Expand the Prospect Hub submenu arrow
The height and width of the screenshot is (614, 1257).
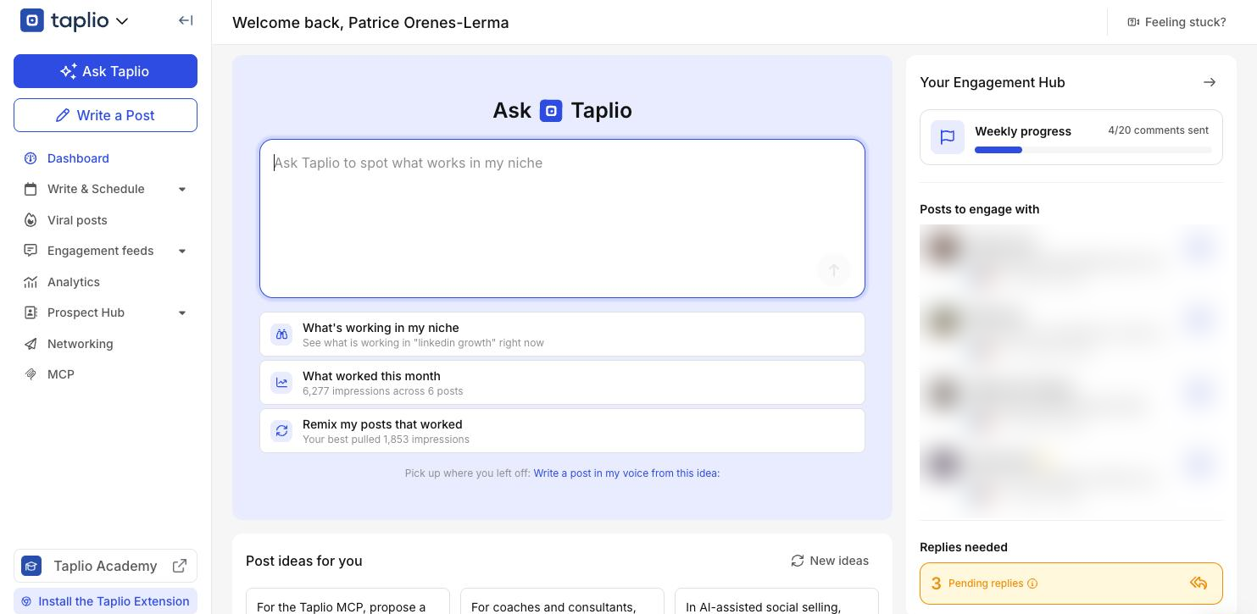[182, 313]
